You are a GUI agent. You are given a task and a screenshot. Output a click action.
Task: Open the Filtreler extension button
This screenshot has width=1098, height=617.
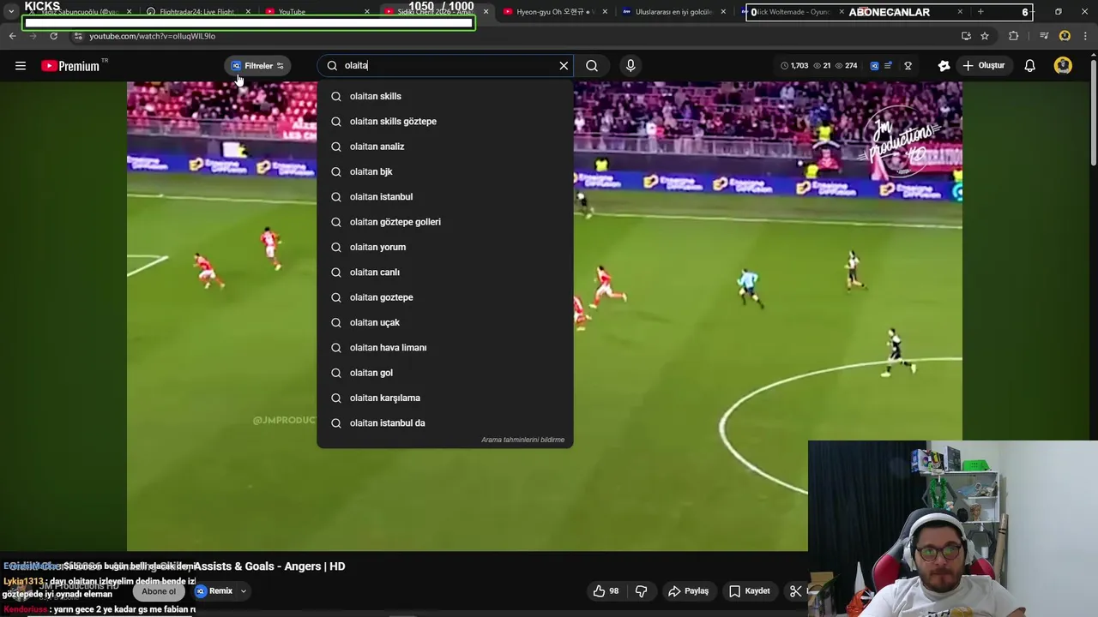[x=257, y=66]
